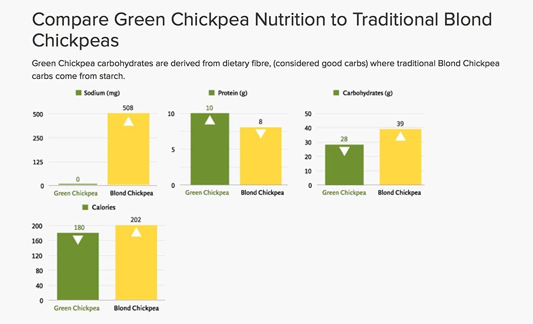The height and width of the screenshot is (324, 533).
Task: Click the up triangle in Calories Blond Chickpea bar
Action: pyautogui.click(x=136, y=232)
